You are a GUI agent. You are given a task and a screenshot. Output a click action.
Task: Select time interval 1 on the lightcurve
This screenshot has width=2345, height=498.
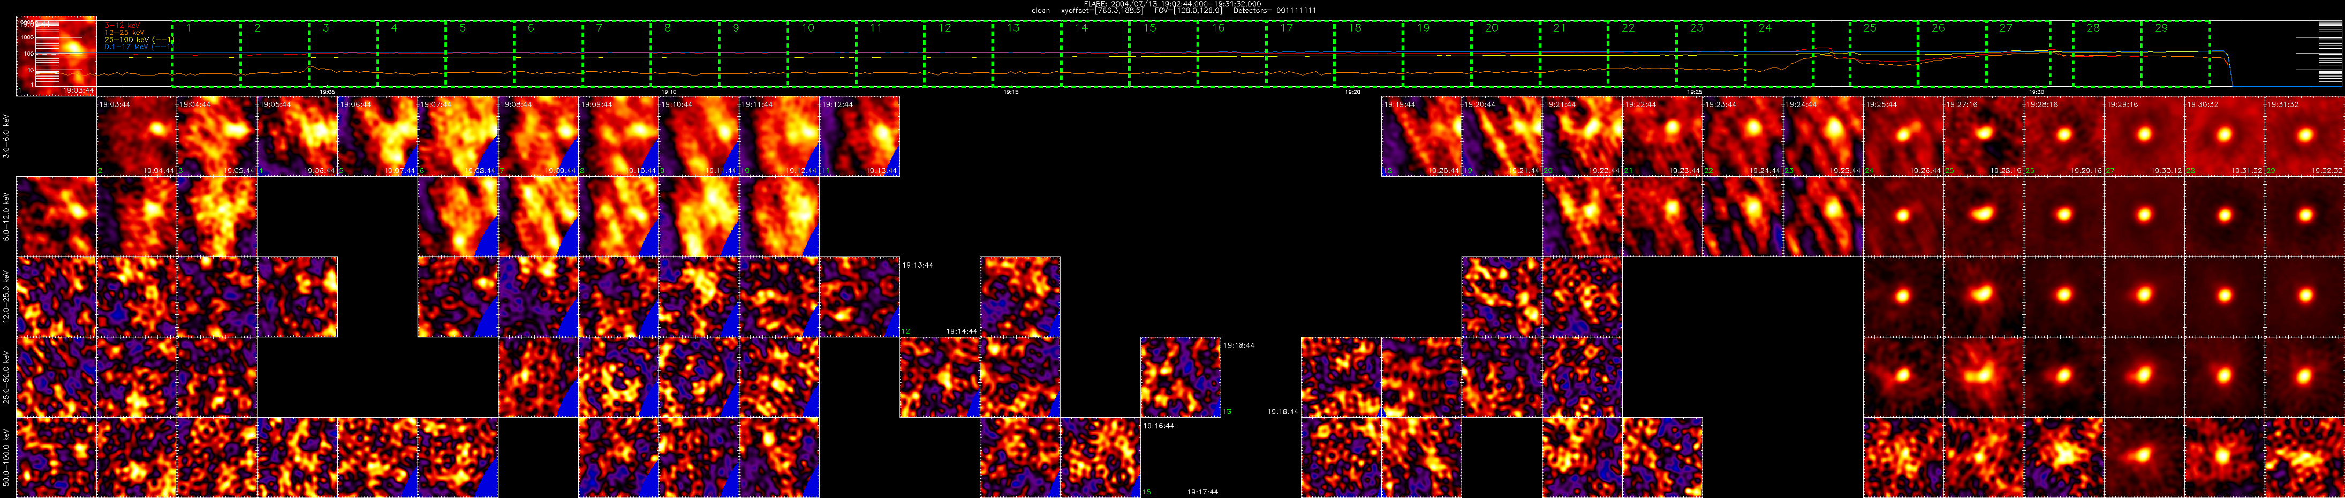[206, 54]
